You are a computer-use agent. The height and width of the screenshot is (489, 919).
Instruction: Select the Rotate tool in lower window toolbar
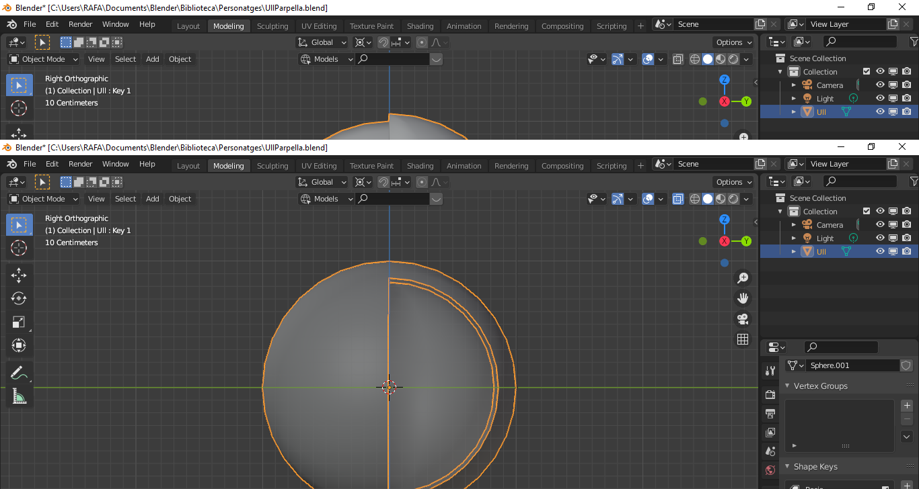point(19,298)
